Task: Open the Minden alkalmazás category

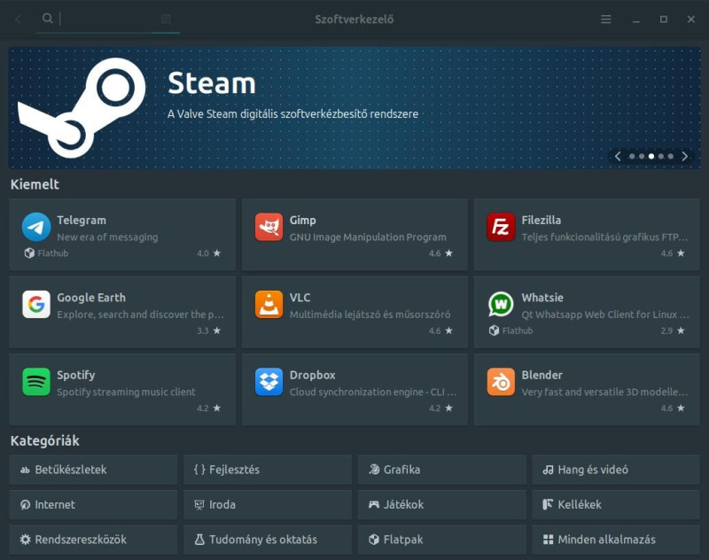Action: (x=616, y=540)
